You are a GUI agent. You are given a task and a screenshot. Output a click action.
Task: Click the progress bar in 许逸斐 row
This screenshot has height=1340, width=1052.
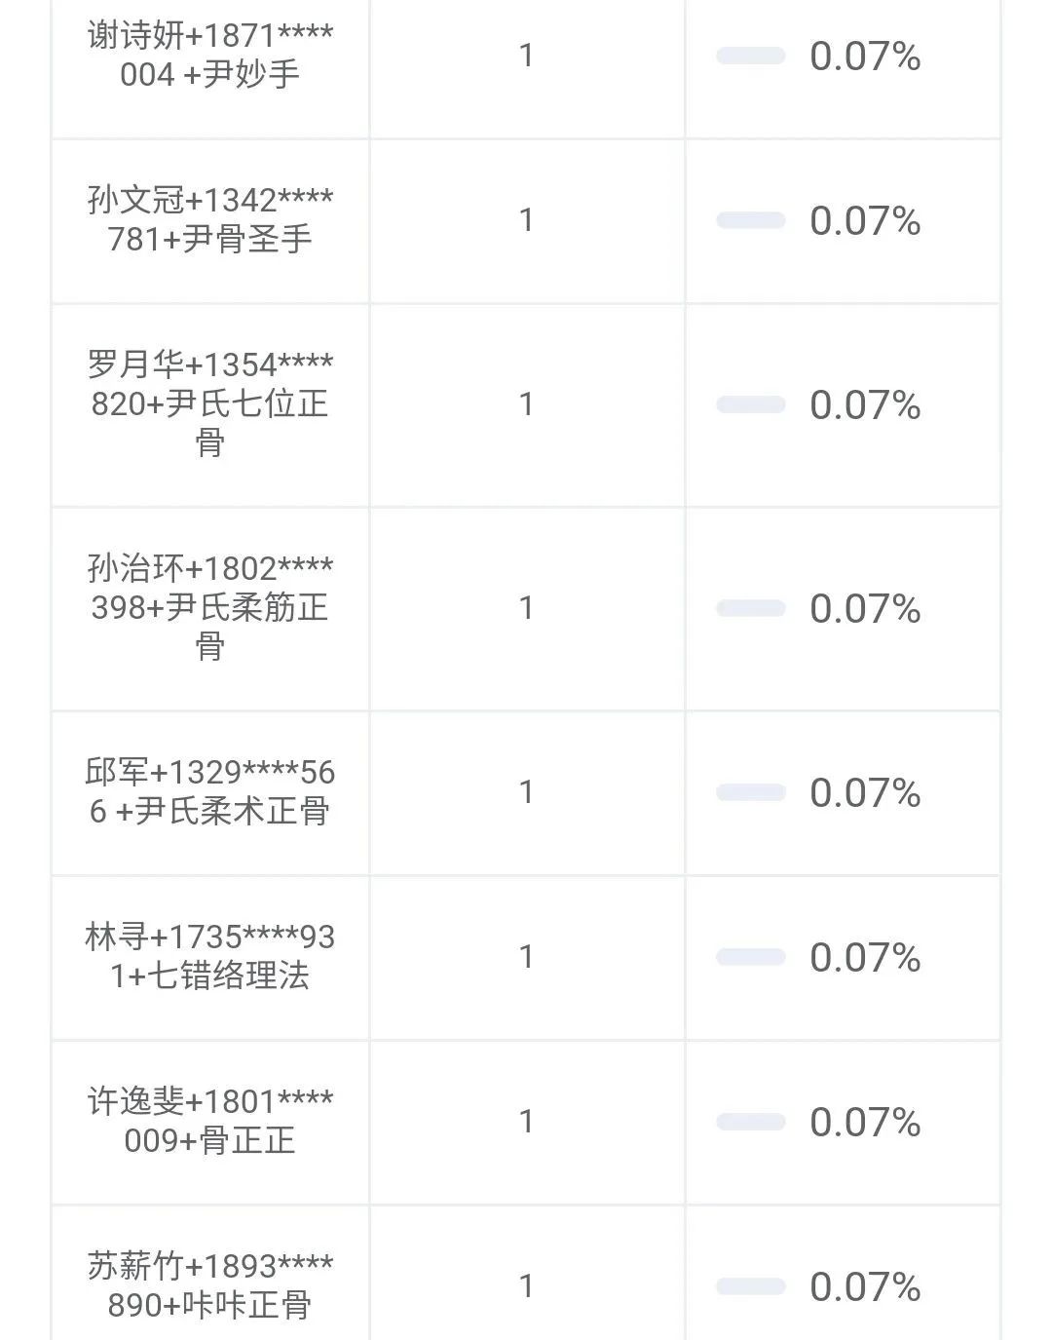pos(751,1122)
